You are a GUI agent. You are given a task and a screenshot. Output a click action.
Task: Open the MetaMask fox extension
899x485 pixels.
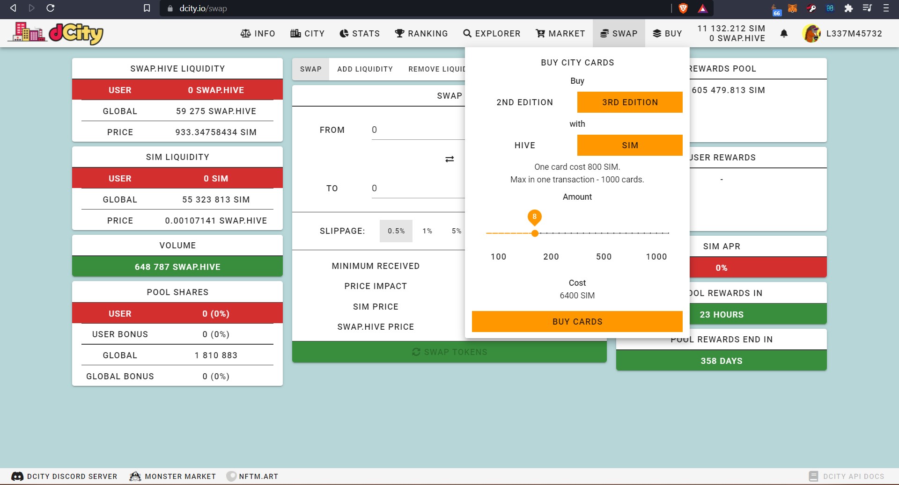pos(792,8)
